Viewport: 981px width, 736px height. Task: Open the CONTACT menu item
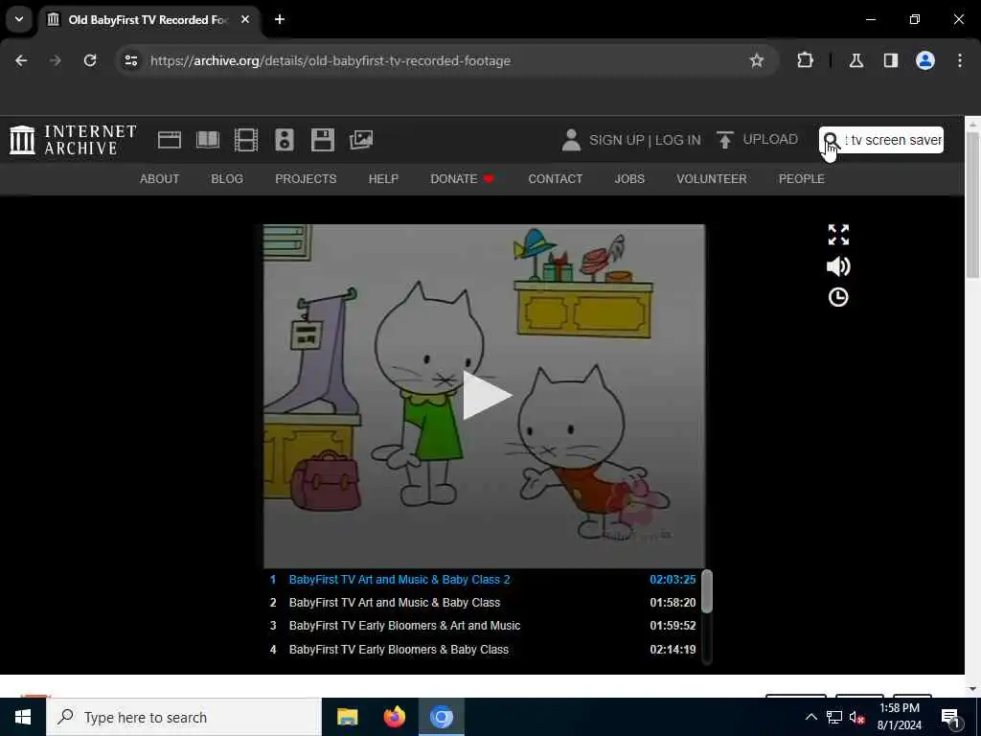(x=555, y=179)
